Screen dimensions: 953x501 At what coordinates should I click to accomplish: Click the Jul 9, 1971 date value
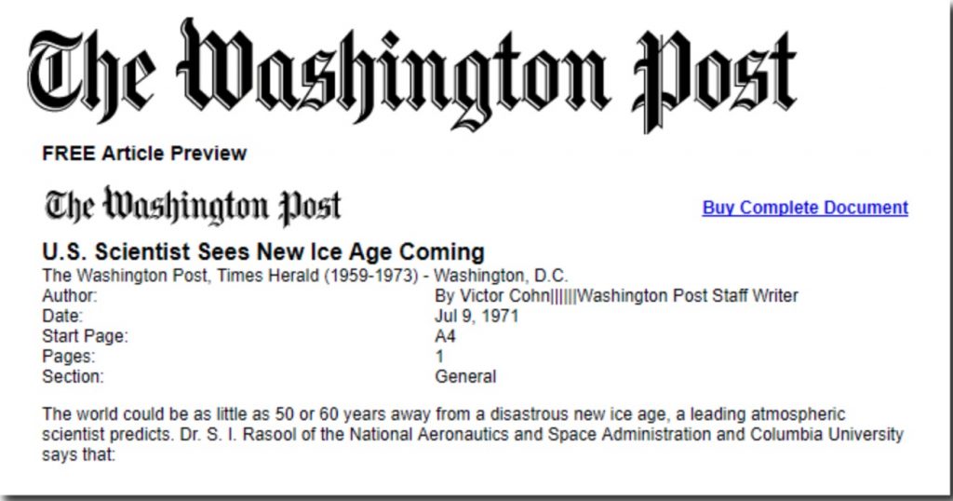(476, 317)
